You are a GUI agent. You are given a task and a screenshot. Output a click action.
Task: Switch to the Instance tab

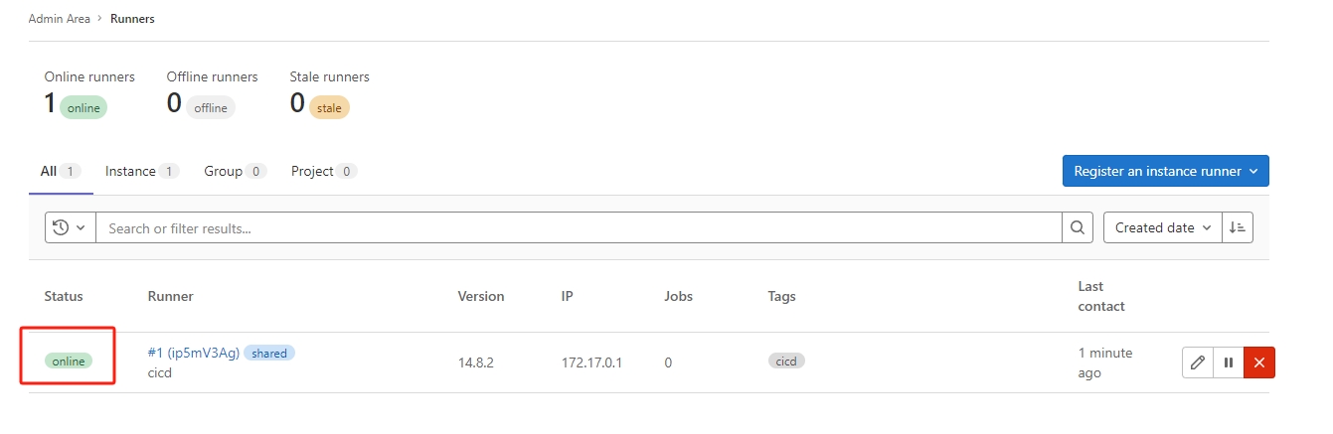point(130,171)
